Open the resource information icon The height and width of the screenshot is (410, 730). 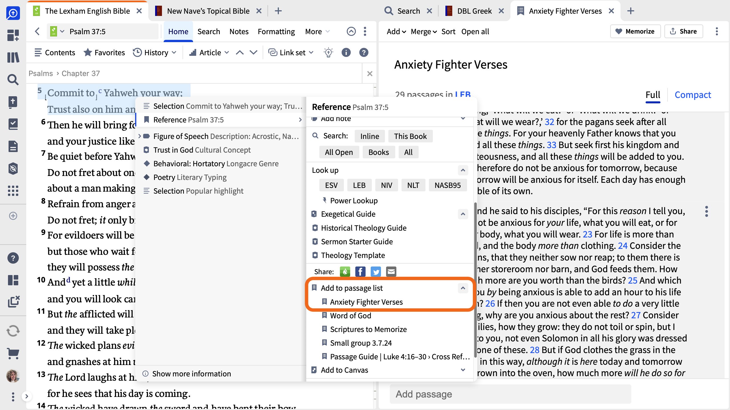346,52
